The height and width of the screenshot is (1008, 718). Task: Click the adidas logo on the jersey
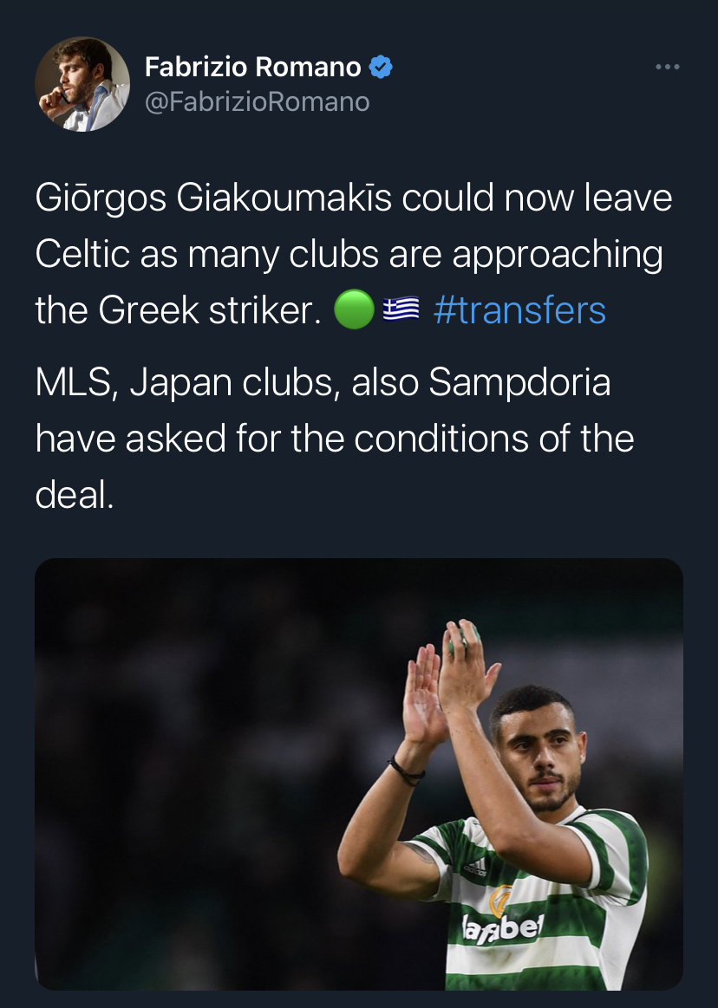point(475,868)
